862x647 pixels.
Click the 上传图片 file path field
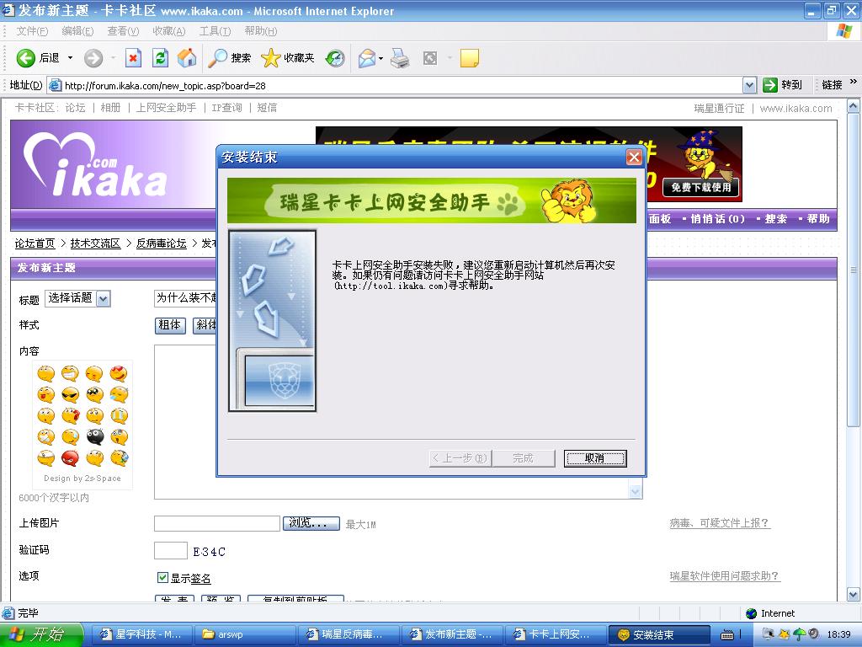pos(217,523)
